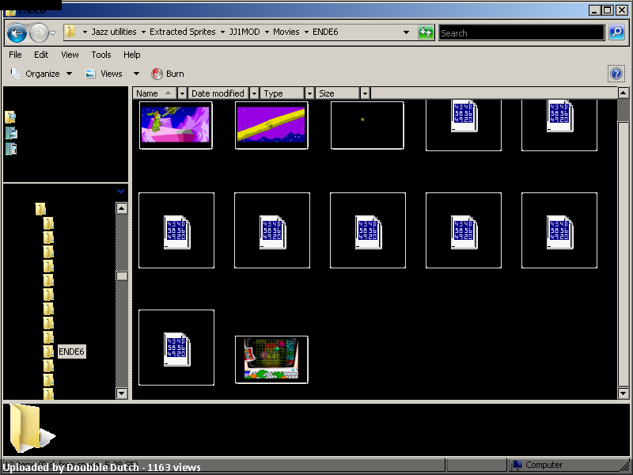Sort files by the Size column header

pyautogui.click(x=336, y=93)
